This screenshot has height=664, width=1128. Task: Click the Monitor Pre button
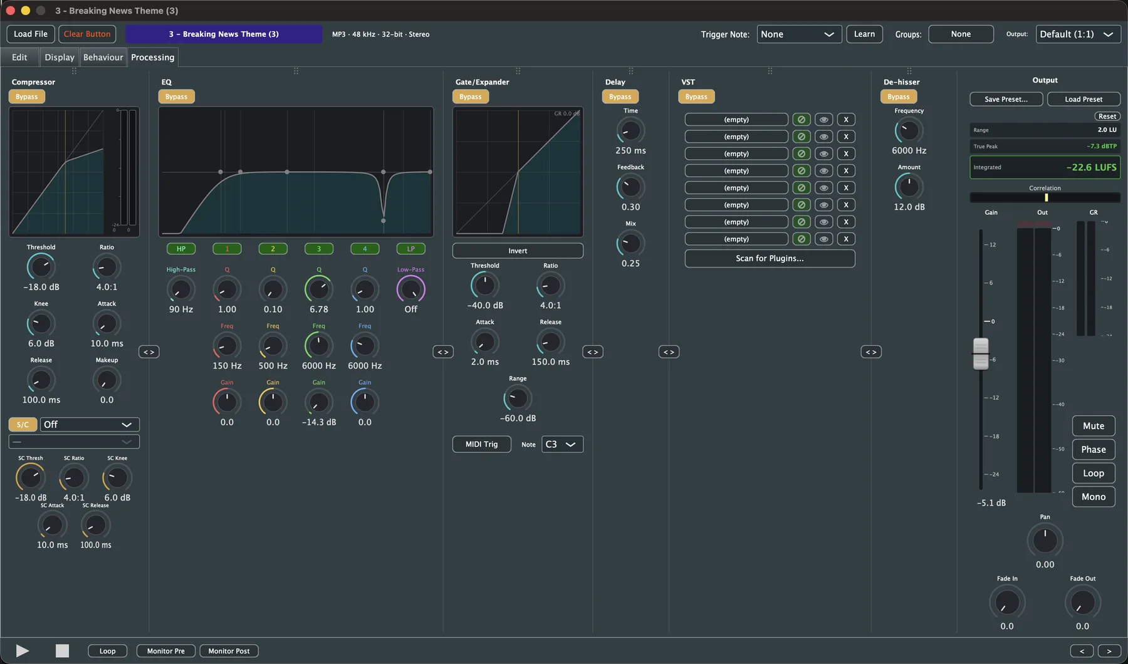tap(166, 651)
